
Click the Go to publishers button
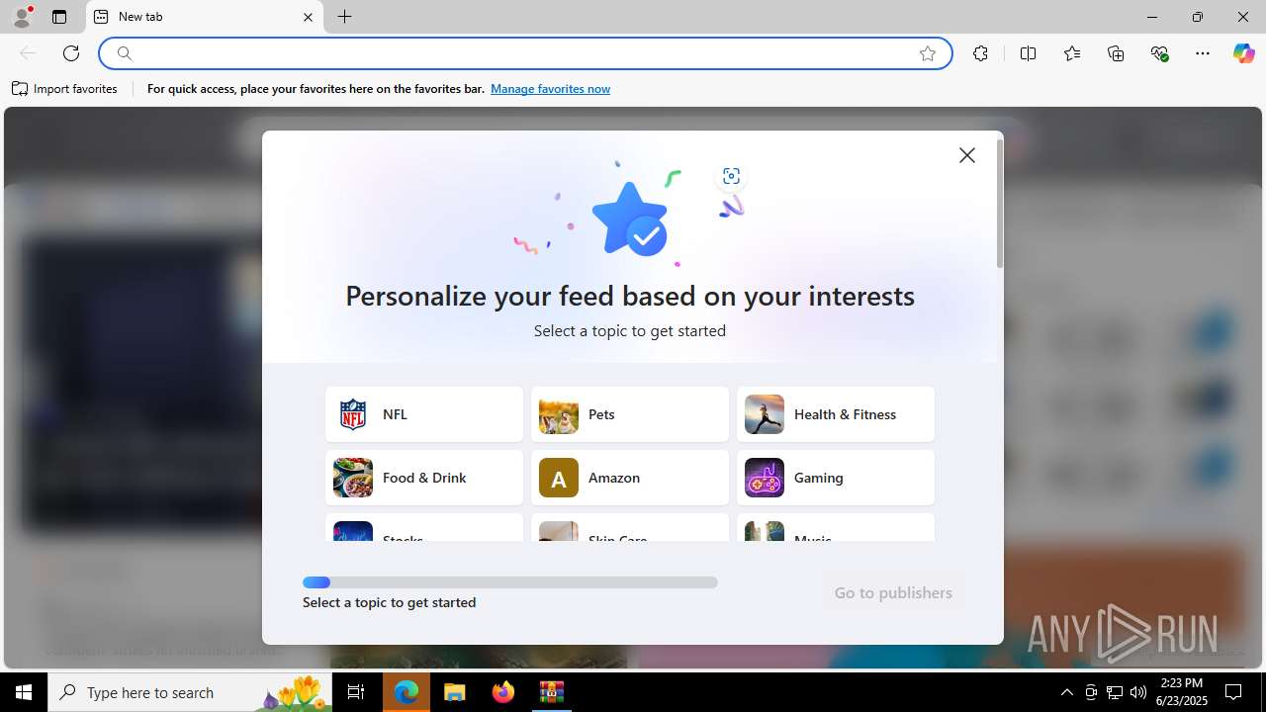[x=893, y=592]
